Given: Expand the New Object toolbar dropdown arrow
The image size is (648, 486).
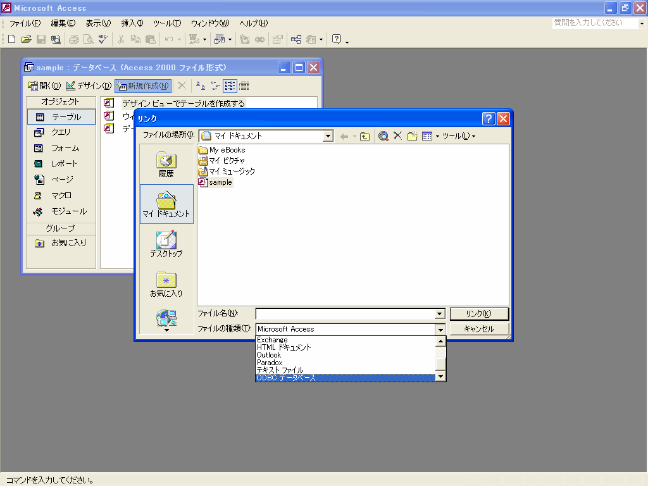Looking at the screenshot, I should [230, 39].
